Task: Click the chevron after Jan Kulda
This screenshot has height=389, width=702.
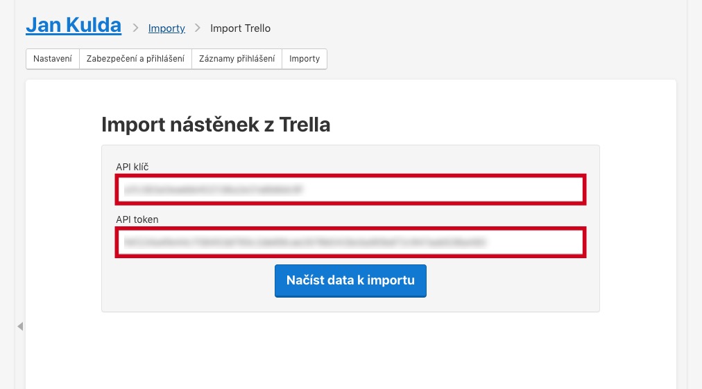Action: point(135,28)
